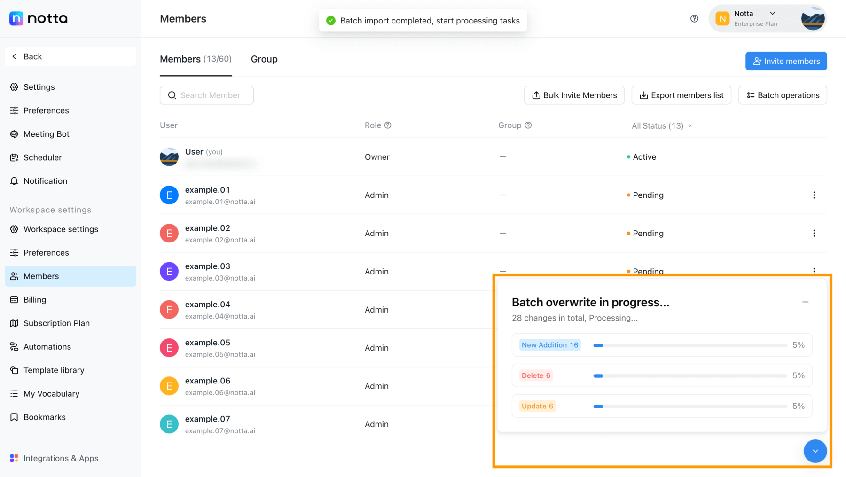Viewport: 846px width, 477px height.
Task: Click Role help icon
Action: [388, 125]
